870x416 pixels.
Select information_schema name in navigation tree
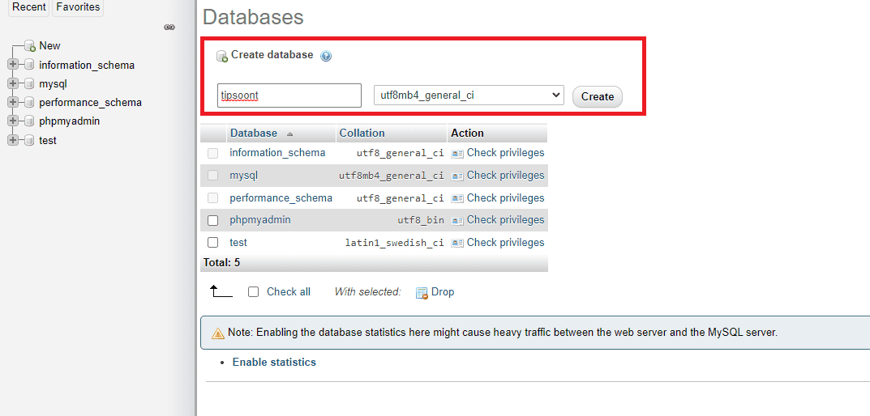[x=87, y=66]
